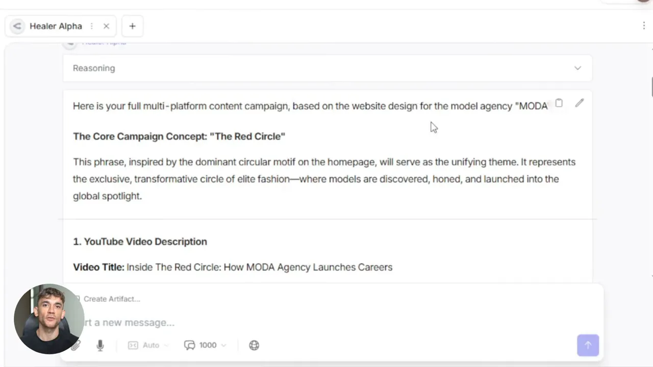Viewport: 653px width, 367px height.
Task: Toggle web search globe icon
Action: pos(254,345)
